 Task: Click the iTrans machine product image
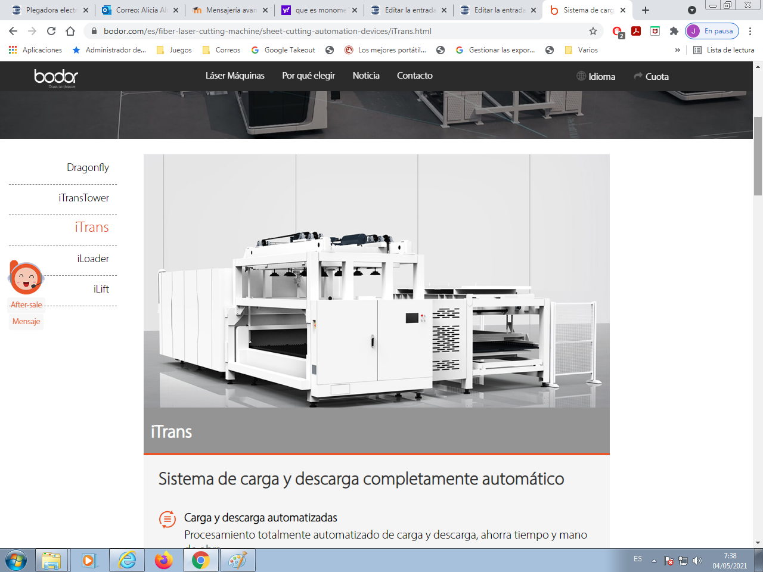377,281
